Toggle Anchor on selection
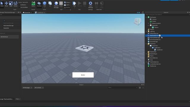190x107 pixels. 67,7
